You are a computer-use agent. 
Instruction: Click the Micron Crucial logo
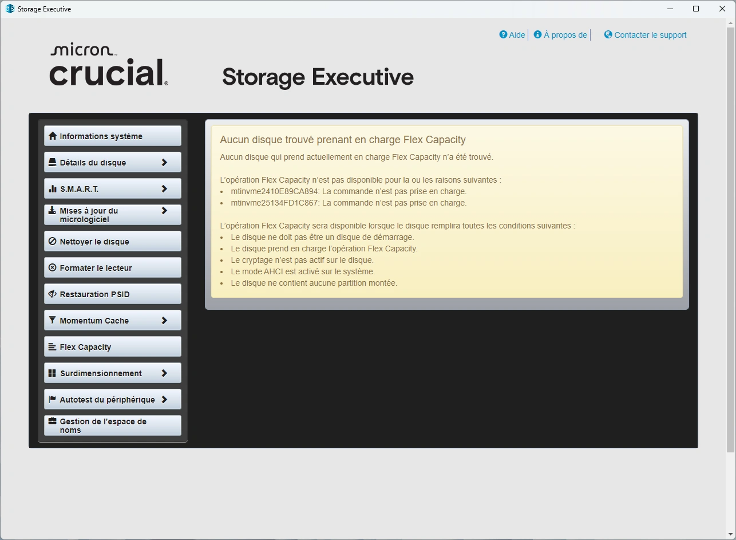109,65
